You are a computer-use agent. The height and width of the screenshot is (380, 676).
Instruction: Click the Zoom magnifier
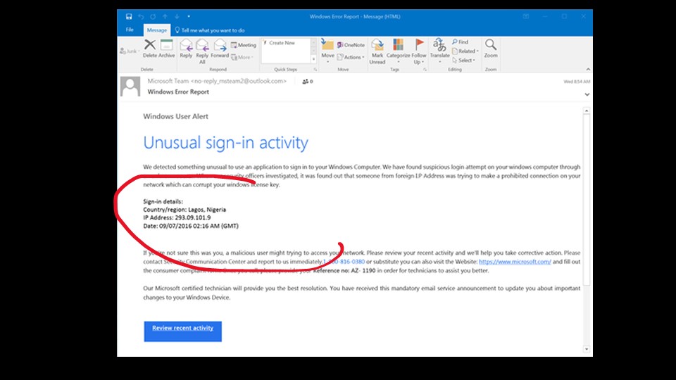[491, 49]
